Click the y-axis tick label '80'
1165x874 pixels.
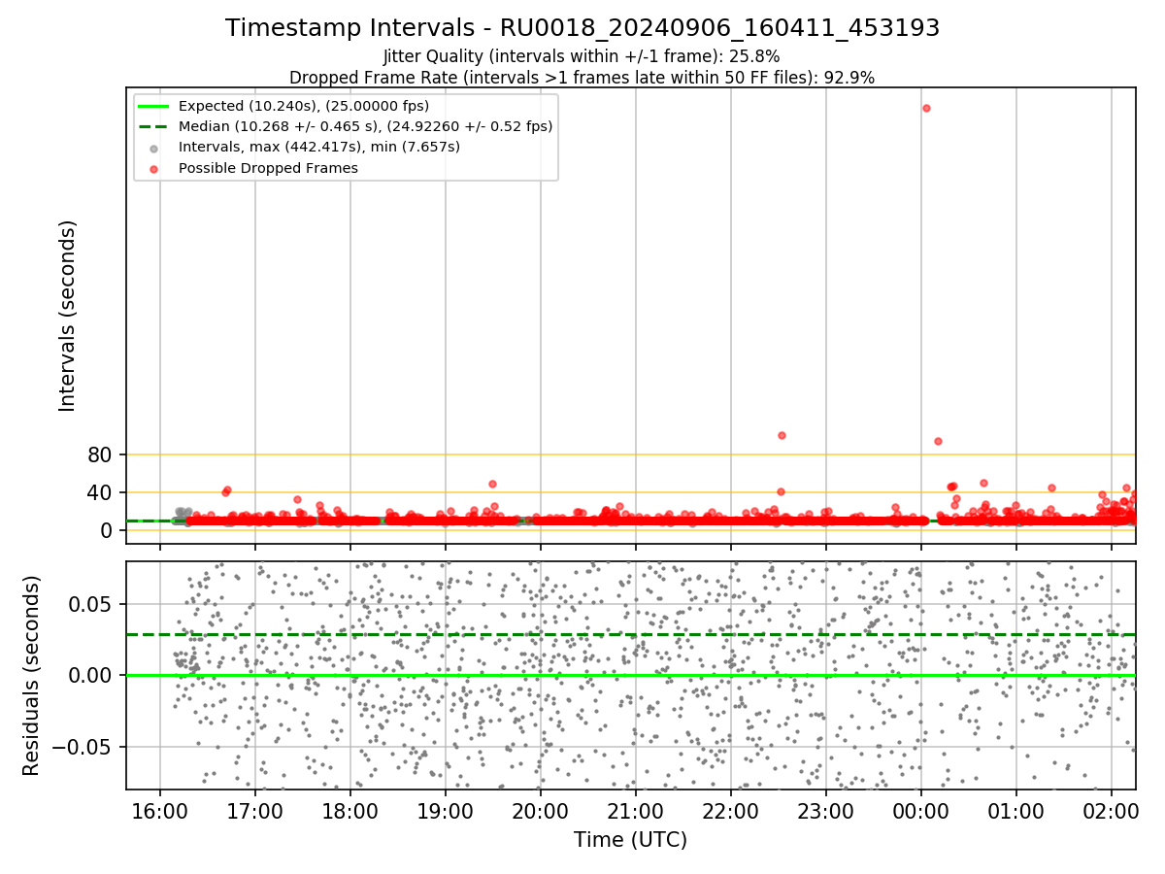point(102,454)
